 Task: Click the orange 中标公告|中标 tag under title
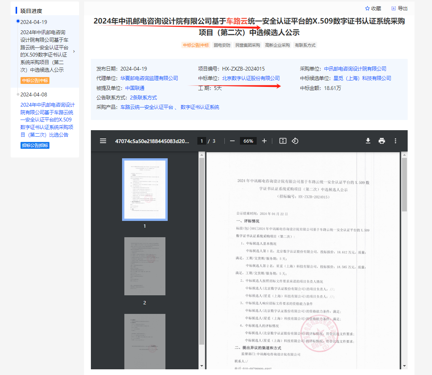[196, 45]
